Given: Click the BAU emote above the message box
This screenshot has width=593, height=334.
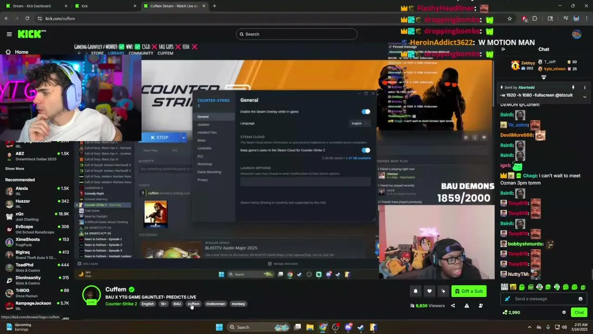Looking at the screenshot, I should click(x=505, y=287).
